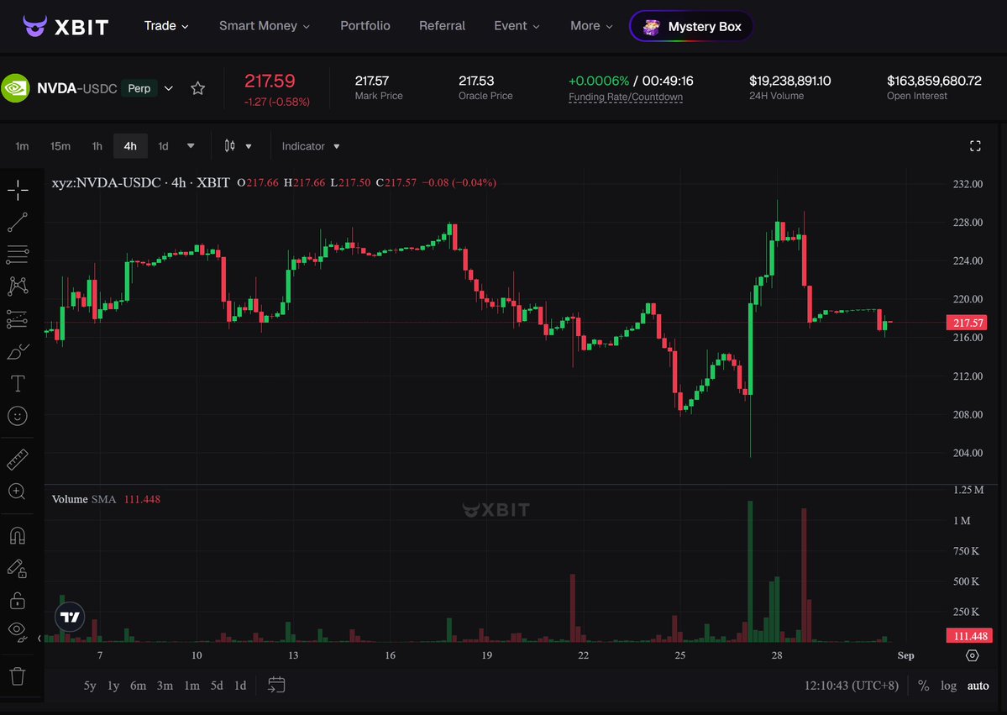Open the Indicator dropdown
The image size is (1007, 715).
pos(311,146)
